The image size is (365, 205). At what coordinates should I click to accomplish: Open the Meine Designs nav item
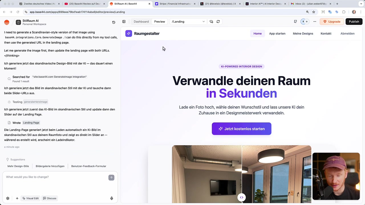tap(303, 34)
